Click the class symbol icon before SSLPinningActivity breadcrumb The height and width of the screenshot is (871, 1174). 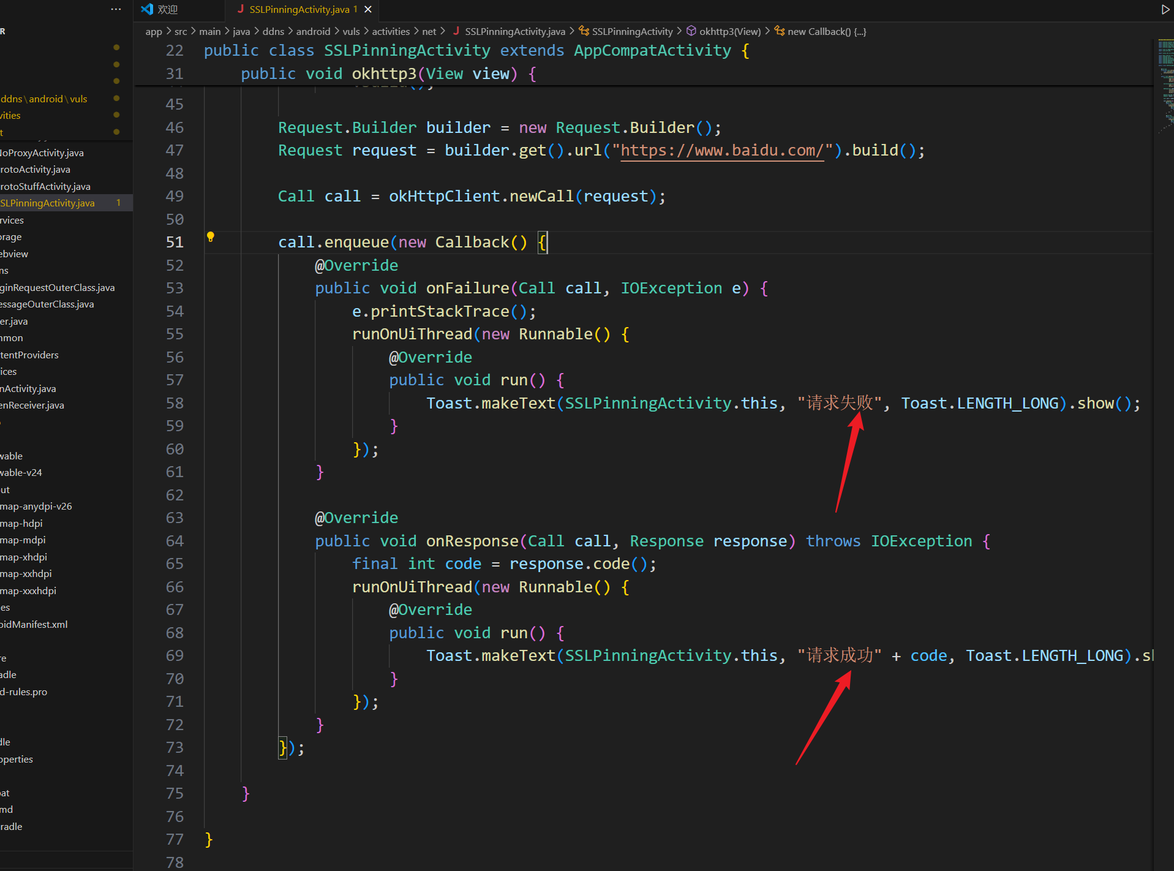(584, 31)
